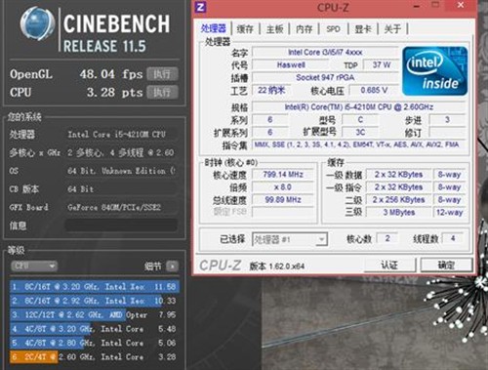Click the CPU score 3.28 pts
488x370 pixels.
tap(115, 93)
